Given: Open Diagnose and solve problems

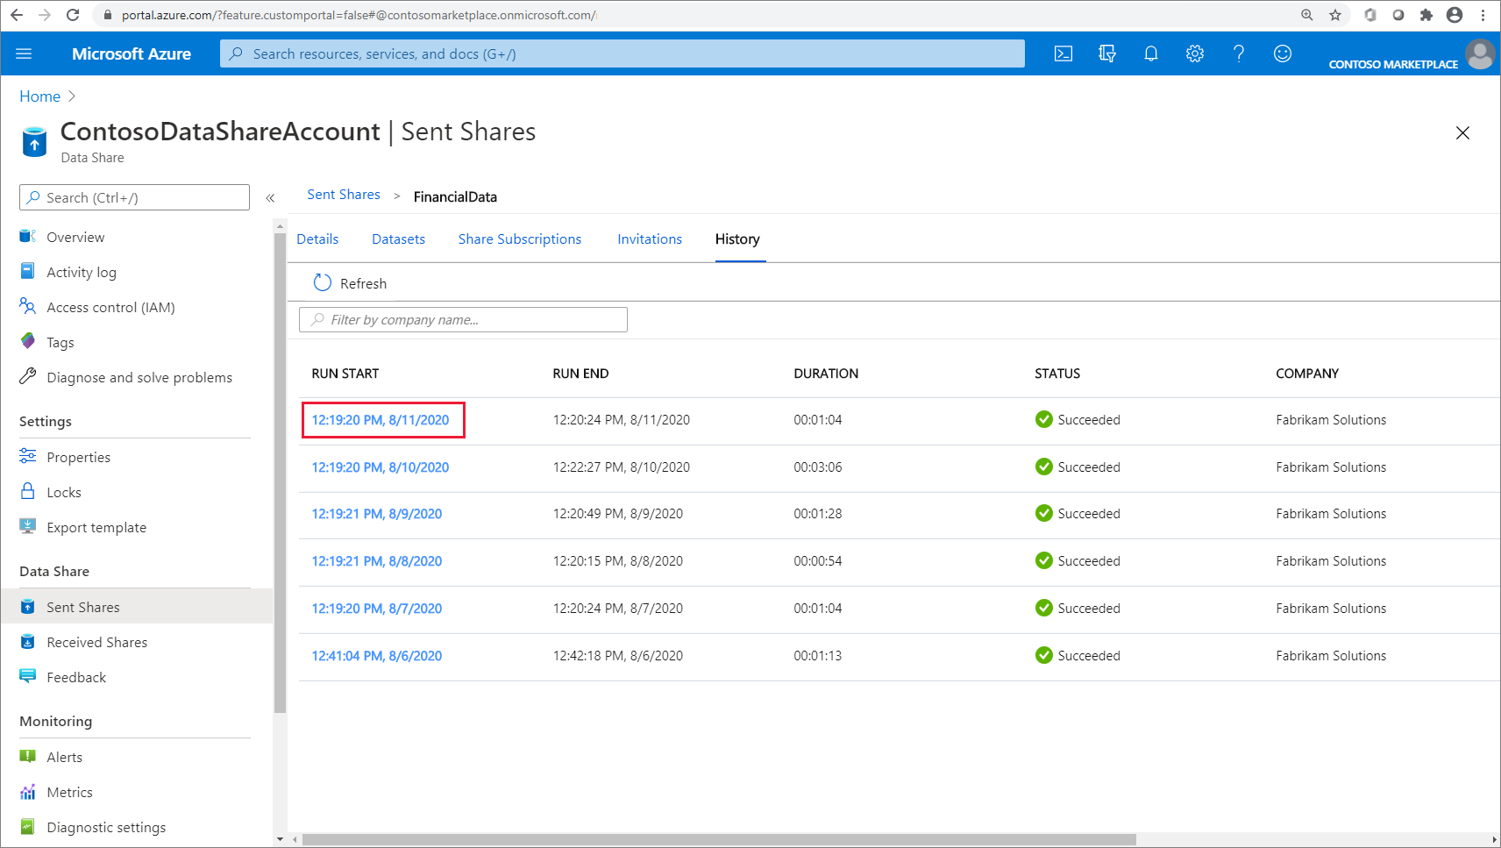Looking at the screenshot, I should (x=139, y=377).
